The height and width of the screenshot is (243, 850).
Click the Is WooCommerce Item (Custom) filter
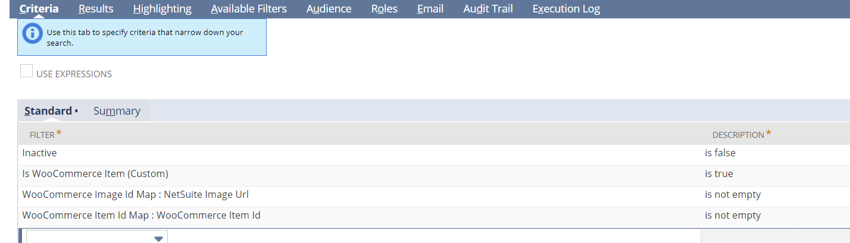click(x=95, y=174)
